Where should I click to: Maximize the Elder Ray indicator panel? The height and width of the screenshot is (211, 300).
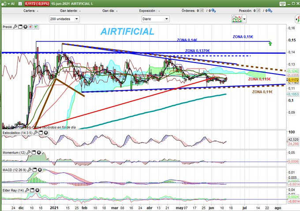tap(32, 190)
